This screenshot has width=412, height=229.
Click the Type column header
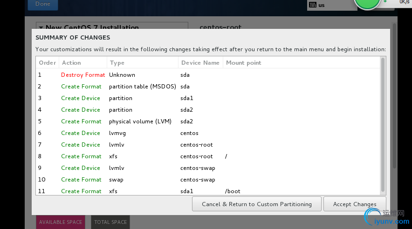(143, 63)
